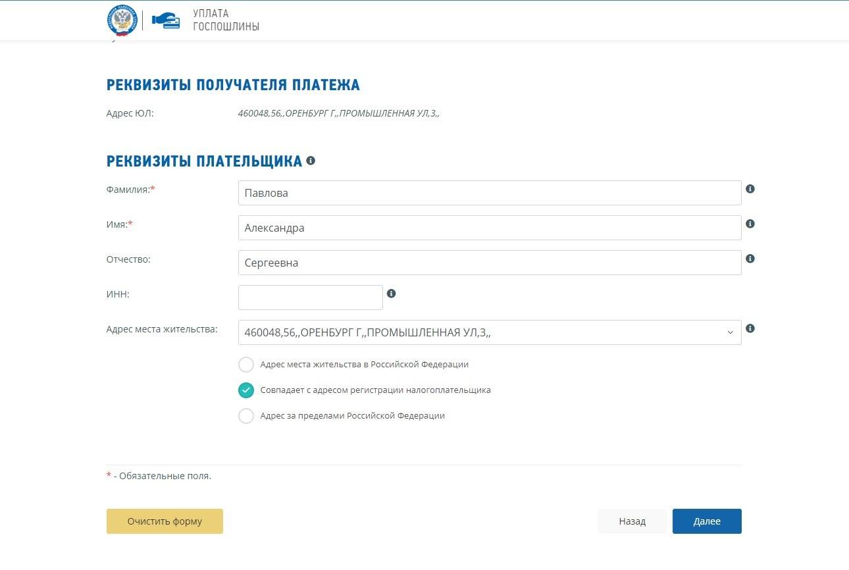Show info hint for Отчество field
Image resolution: width=849 pixels, height=570 pixels.
[750, 259]
